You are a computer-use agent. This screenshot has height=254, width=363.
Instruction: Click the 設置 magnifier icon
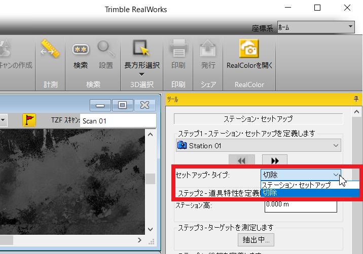[106, 55]
